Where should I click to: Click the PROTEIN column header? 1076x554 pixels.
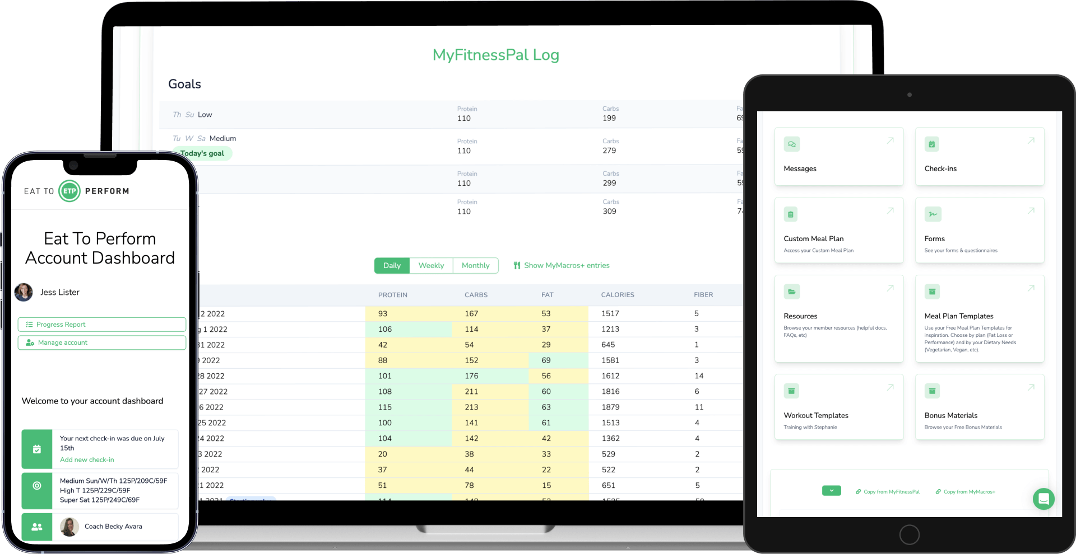point(393,295)
